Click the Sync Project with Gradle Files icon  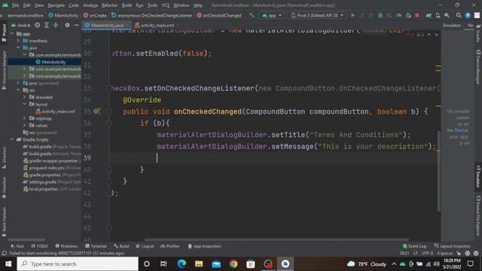[x=429, y=15]
